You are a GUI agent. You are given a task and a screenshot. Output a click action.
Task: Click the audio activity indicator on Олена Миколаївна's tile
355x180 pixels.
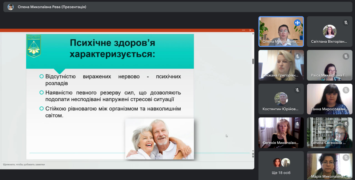pos(297,23)
